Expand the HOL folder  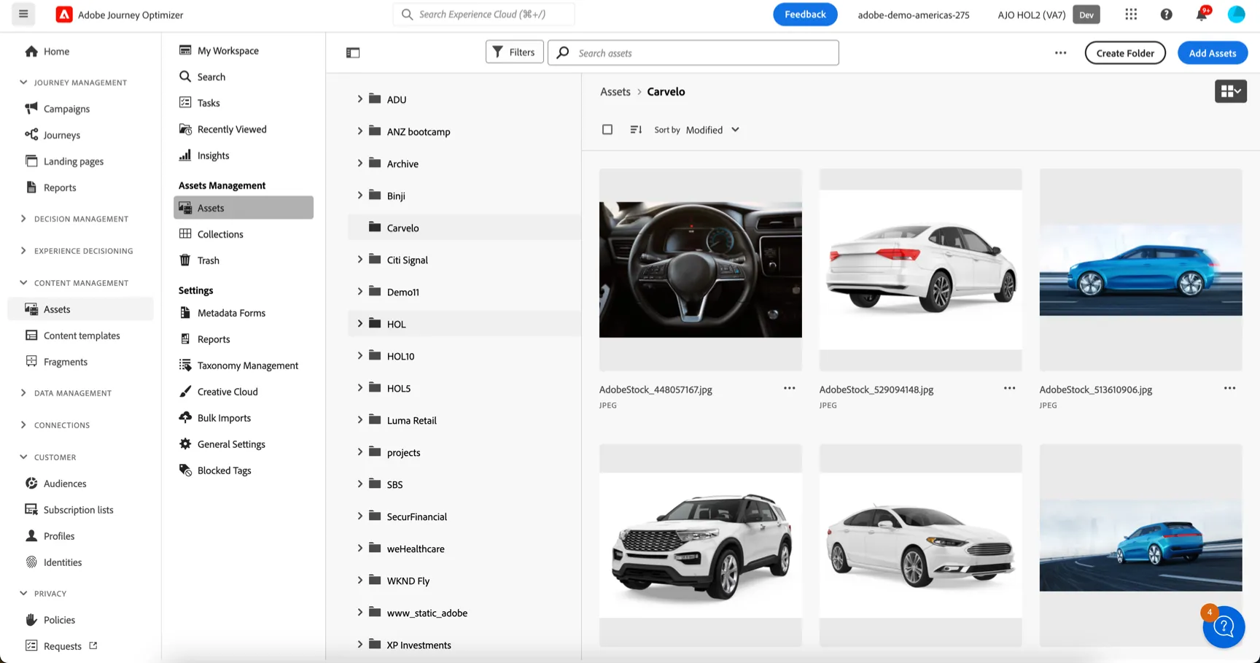[359, 323]
